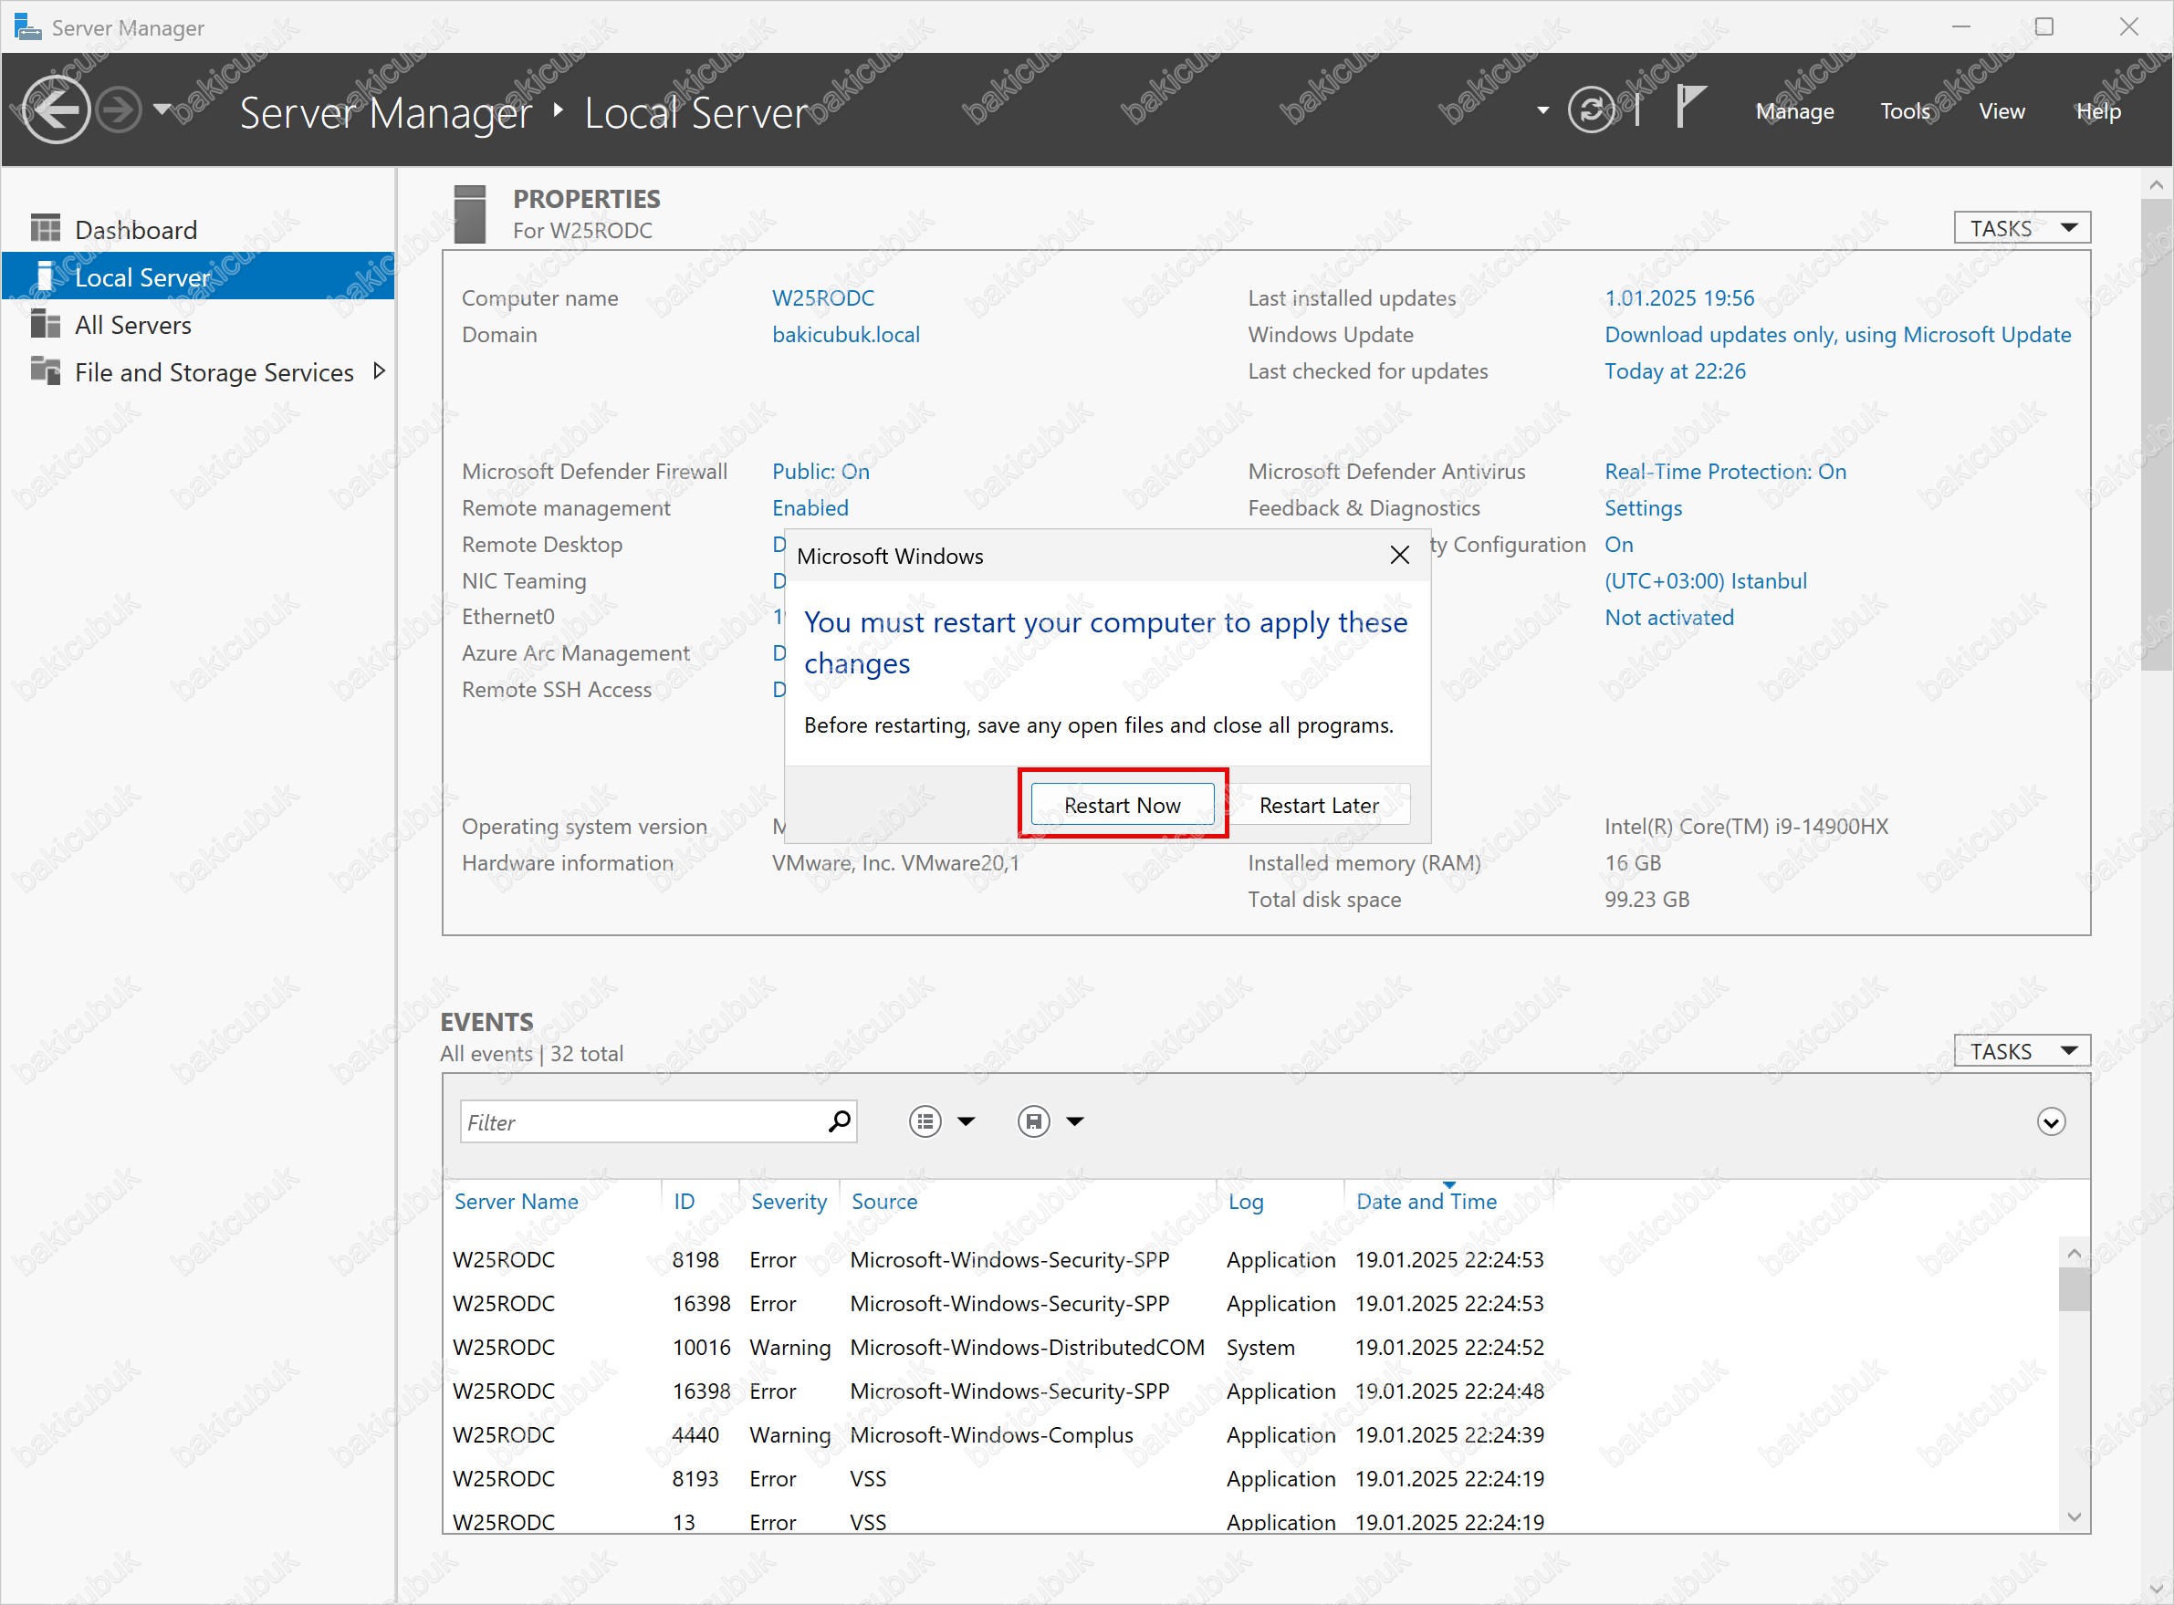Select All Servers in the sidebar
The width and height of the screenshot is (2174, 1605).
point(198,325)
